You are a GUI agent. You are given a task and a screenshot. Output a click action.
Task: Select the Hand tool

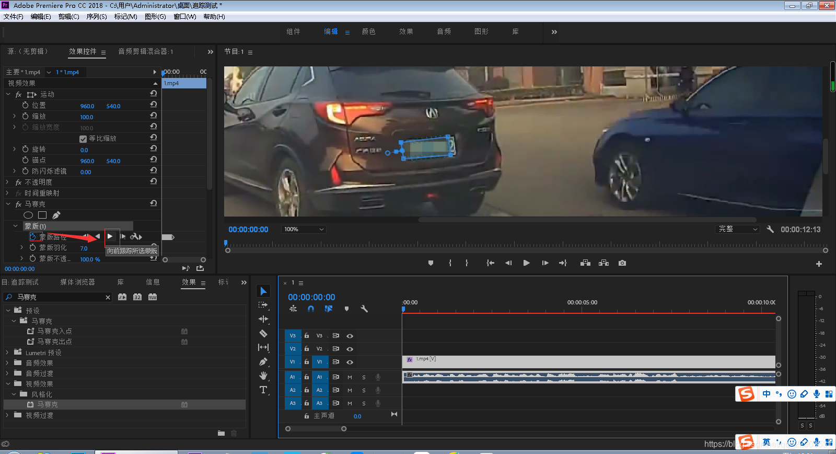pos(263,376)
